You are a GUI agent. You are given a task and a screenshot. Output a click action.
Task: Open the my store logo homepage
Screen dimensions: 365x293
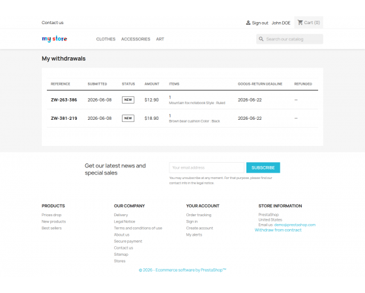55,39
